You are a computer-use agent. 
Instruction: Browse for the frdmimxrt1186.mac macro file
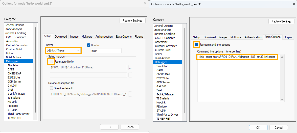[x=130, y=68]
